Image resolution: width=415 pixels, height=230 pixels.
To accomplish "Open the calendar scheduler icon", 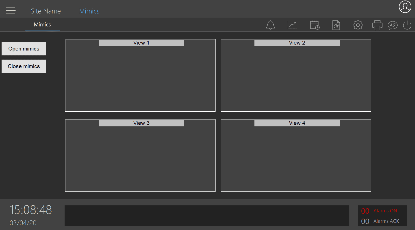I will 315,25.
